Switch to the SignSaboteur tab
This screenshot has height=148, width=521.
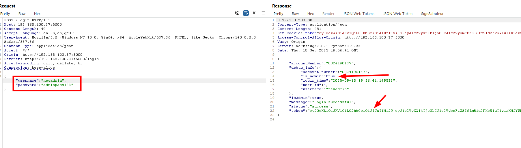point(432,14)
